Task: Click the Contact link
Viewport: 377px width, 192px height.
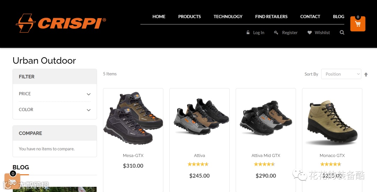Action: click(310, 16)
